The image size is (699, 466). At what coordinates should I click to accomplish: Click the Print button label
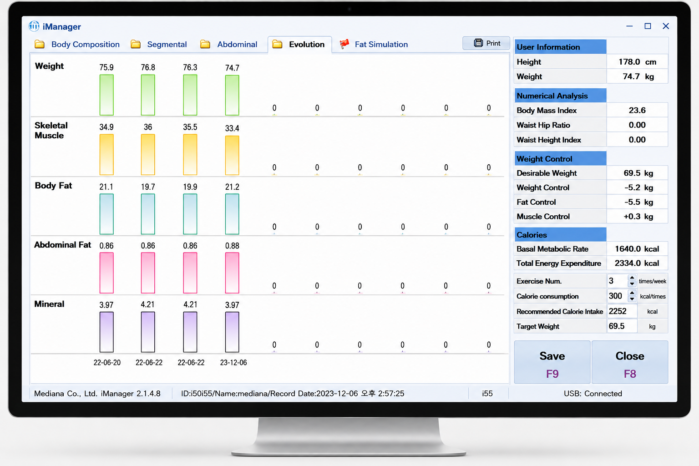tap(493, 43)
